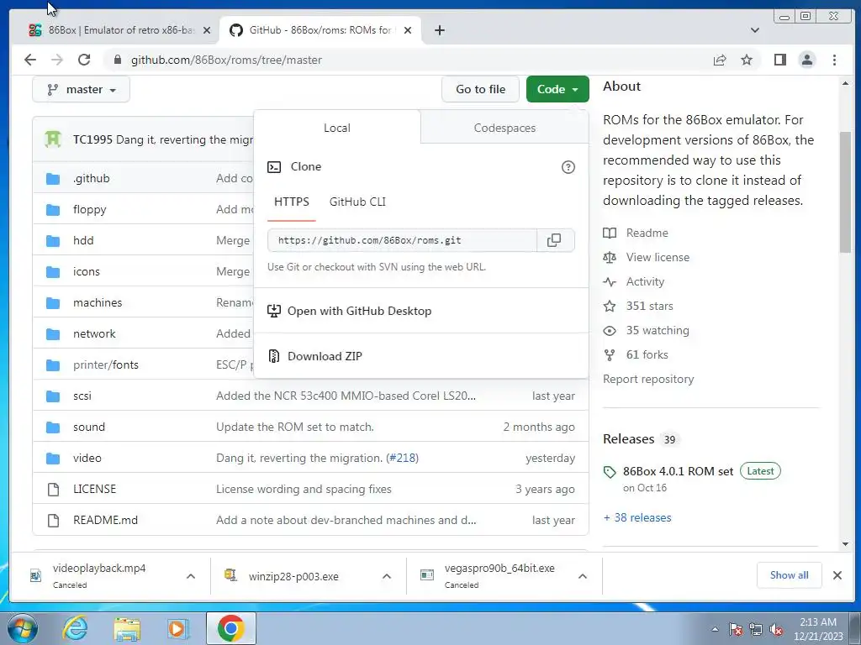Click the Chrome taskbar icon

pos(230,628)
